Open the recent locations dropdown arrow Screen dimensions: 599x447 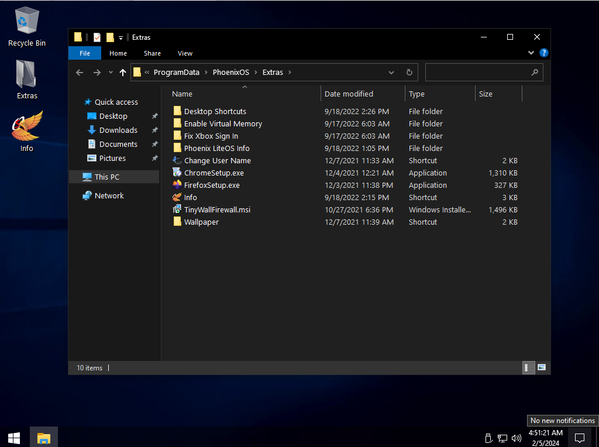click(111, 73)
